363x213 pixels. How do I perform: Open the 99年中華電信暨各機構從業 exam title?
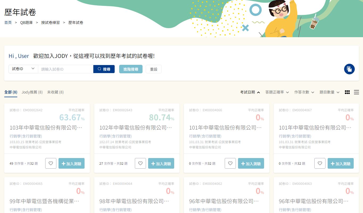point(44,201)
